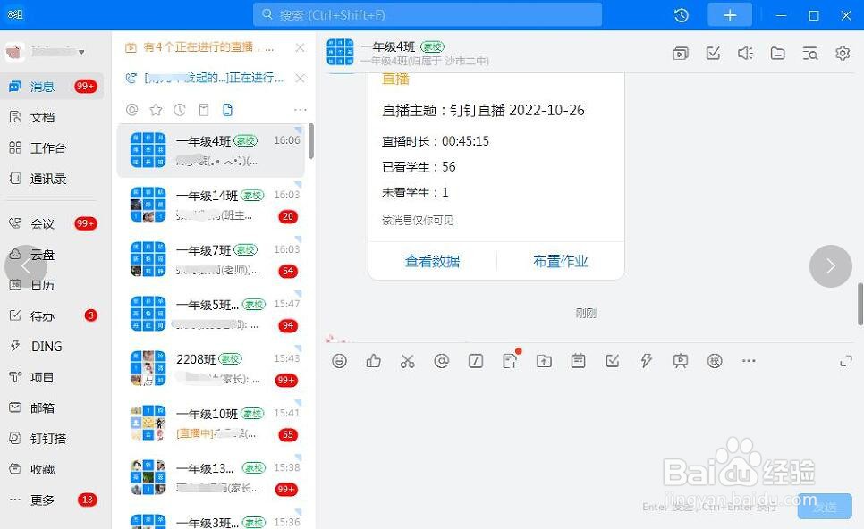Open 通讯录 contacts list

pyautogui.click(x=38, y=179)
